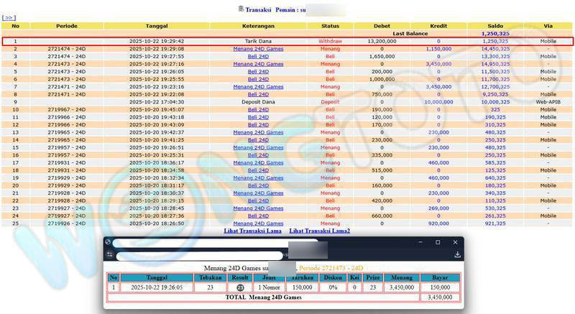Open Menang 24D Games link in row 7
This screenshot has height=314, width=575.
click(258, 87)
